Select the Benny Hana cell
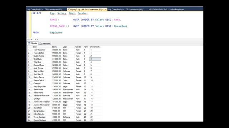Image resolution: width=229 pixels, height=128 pixels. pos(42,92)
